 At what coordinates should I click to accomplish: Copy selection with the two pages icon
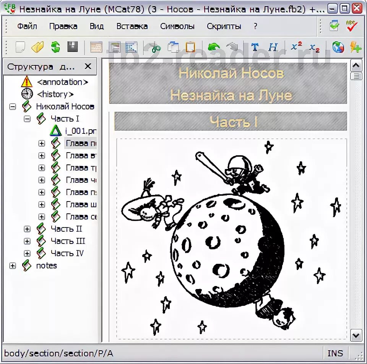coord(173,47)
